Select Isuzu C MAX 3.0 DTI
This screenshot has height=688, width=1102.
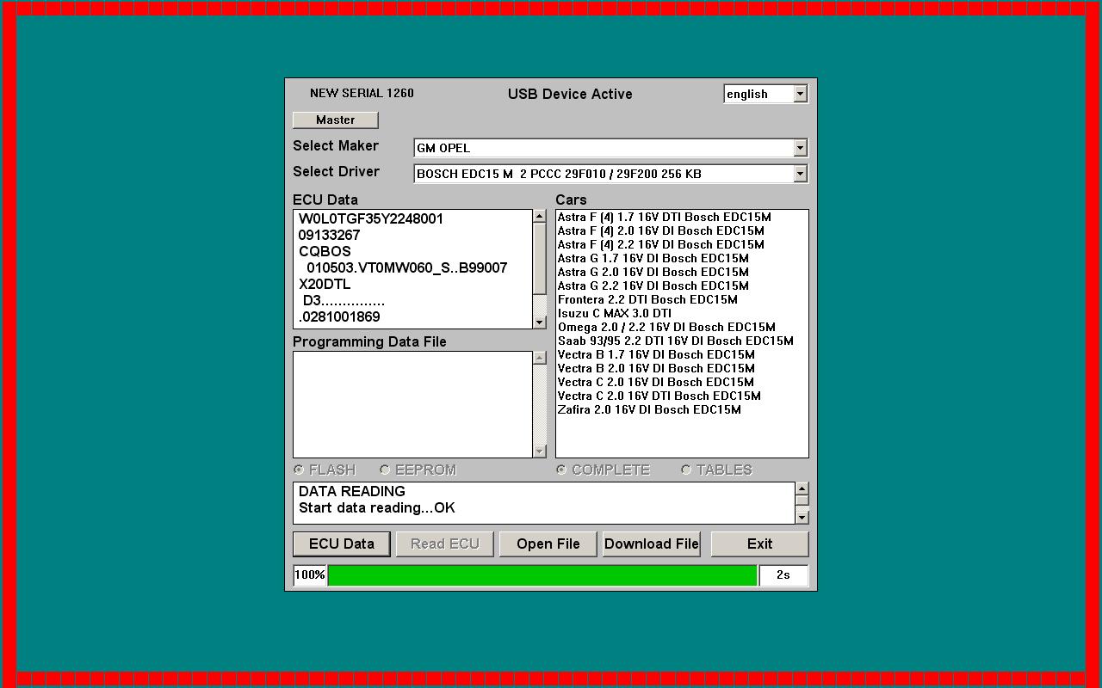(615, 313)
